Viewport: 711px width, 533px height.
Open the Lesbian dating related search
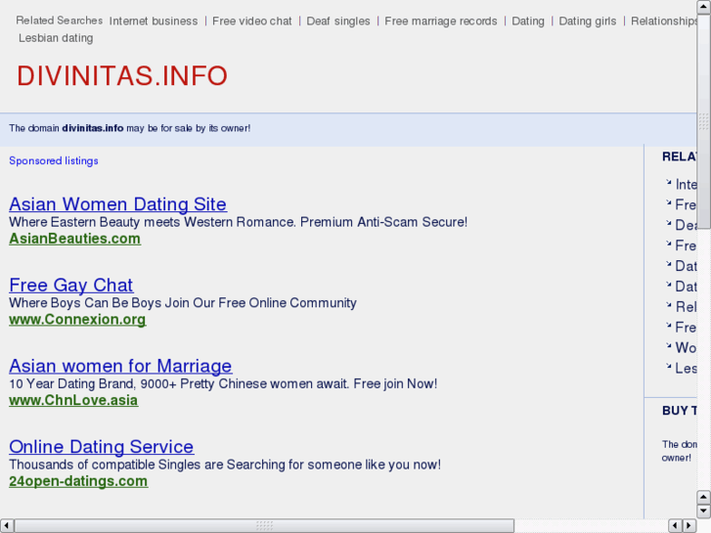pos(56,38)
